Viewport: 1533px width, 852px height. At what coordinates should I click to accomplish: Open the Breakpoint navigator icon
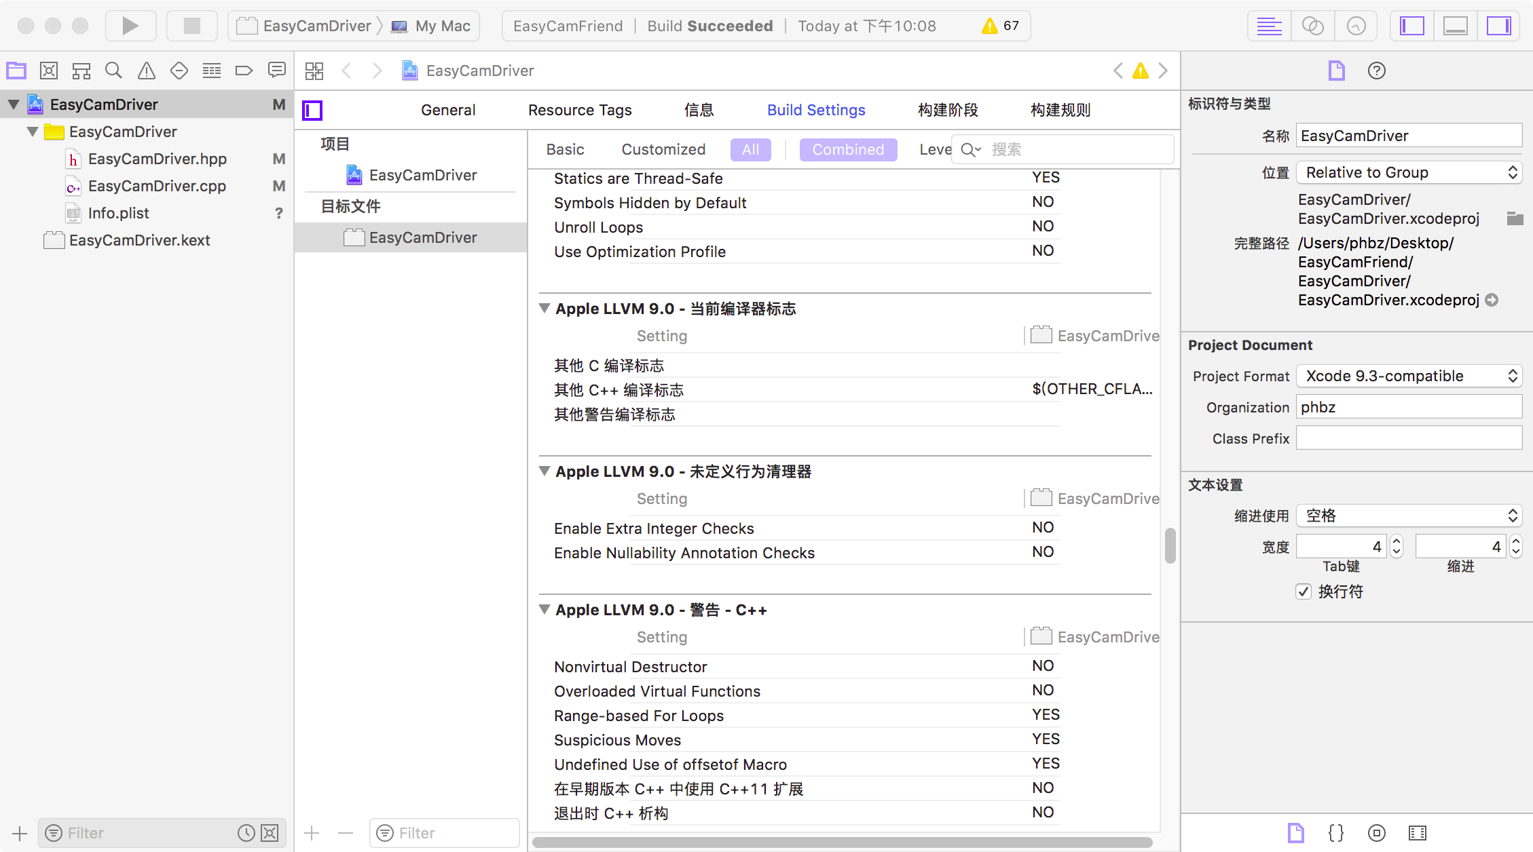244,71
